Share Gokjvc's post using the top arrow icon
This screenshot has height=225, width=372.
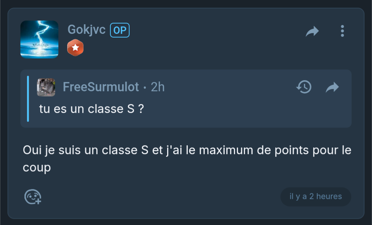point(312,31)
